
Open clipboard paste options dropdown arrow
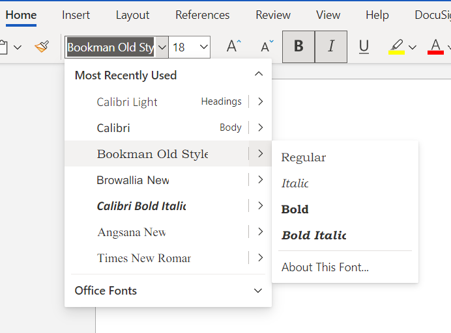[x=18, y=47]
